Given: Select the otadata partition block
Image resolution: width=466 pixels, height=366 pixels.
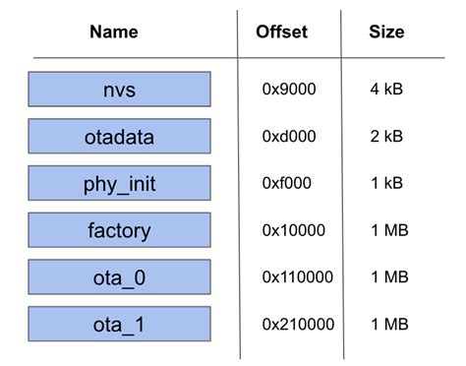Looking at the screenshot, I should tap(119, 136).
